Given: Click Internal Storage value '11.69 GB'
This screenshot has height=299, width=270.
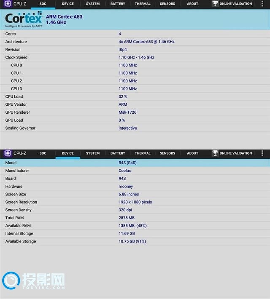Looking at the screenshot, I should pyautogui.click(x=127, y=233).
